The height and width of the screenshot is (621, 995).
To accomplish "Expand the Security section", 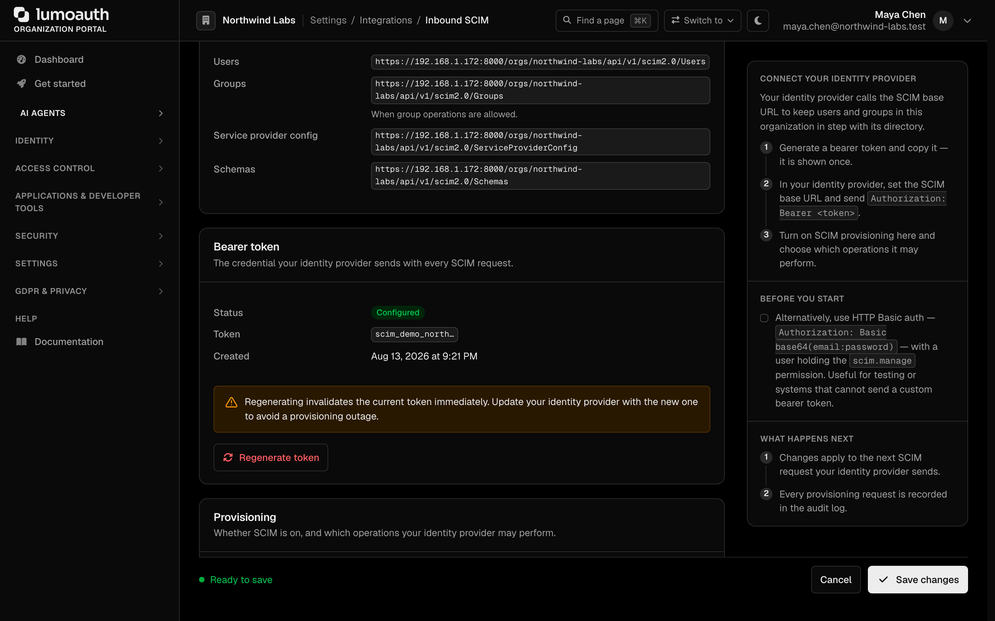I will [89, 236].
